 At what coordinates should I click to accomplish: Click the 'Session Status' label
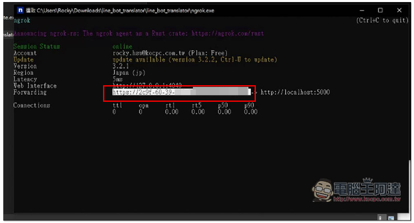[x=37, y=46]
